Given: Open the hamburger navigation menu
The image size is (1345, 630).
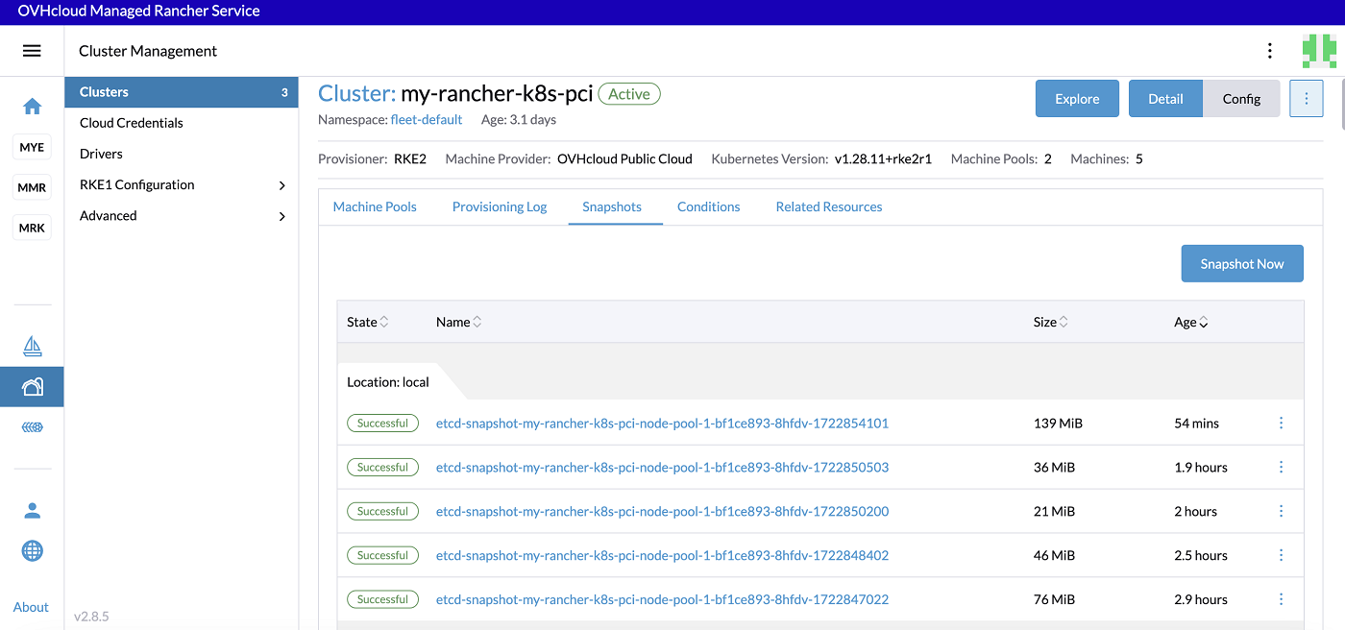Looking at the screenshot, I should [x=32, y=50].
